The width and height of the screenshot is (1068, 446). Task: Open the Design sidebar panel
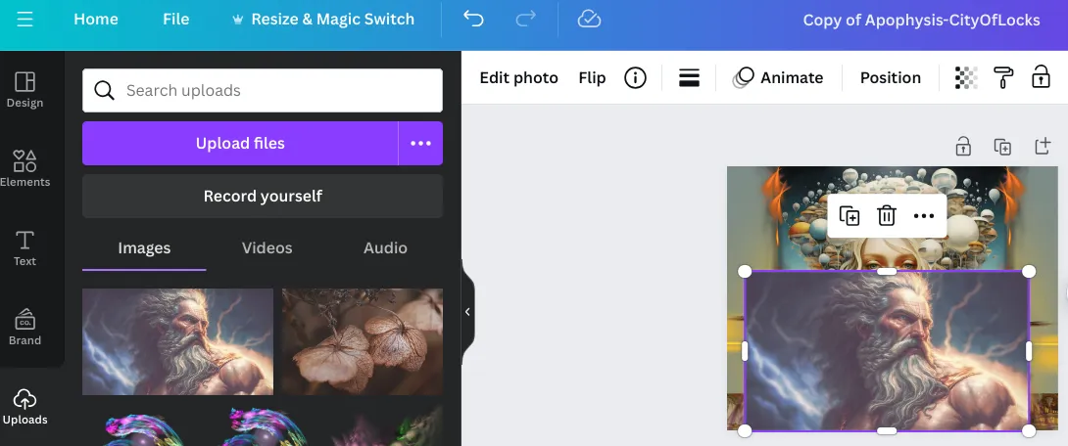pyautogui.click(x=25, y=90)
